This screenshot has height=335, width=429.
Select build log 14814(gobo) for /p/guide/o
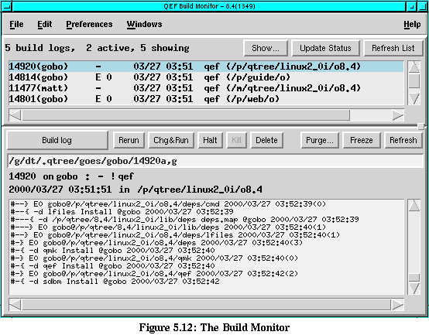(x=206, y=77)
